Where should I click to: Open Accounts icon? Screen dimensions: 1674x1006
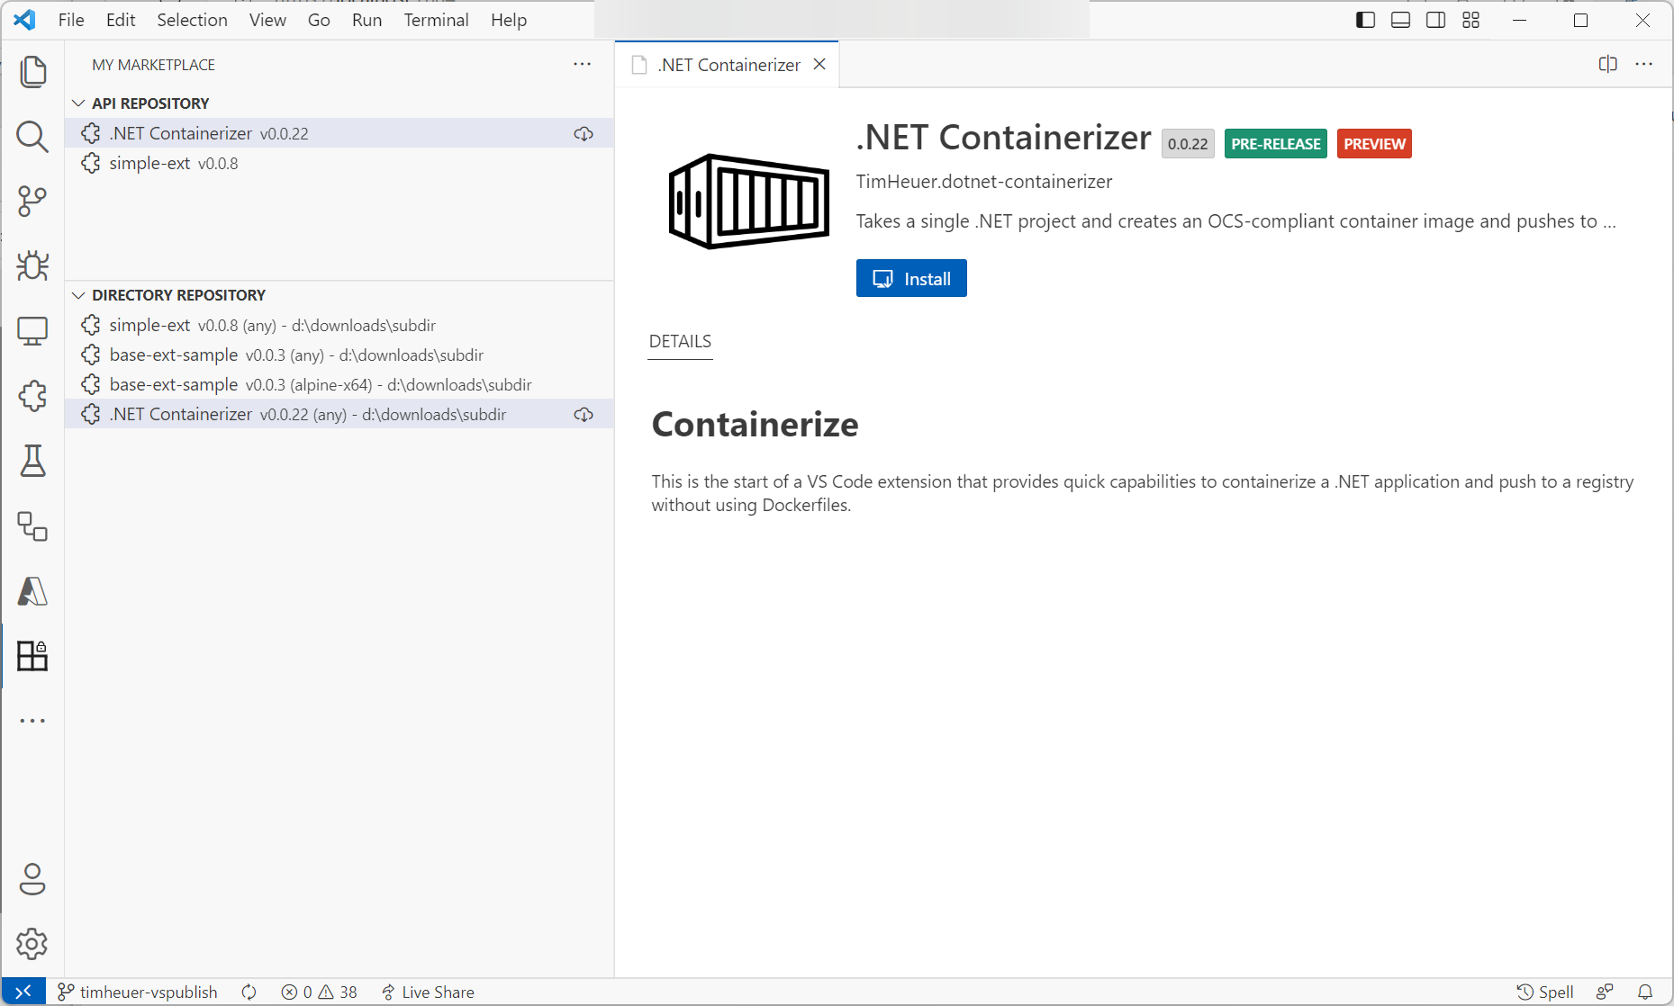tap(32, 879)
